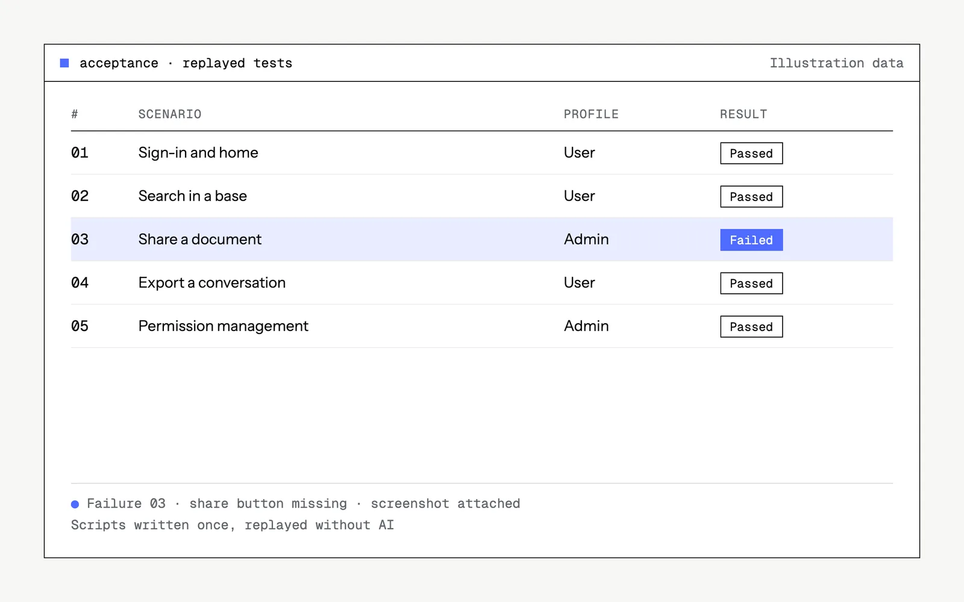Open the "Sign-in and home" scenario
The height and width of the screenshot is (602, 964).
(x=198, y=153)
